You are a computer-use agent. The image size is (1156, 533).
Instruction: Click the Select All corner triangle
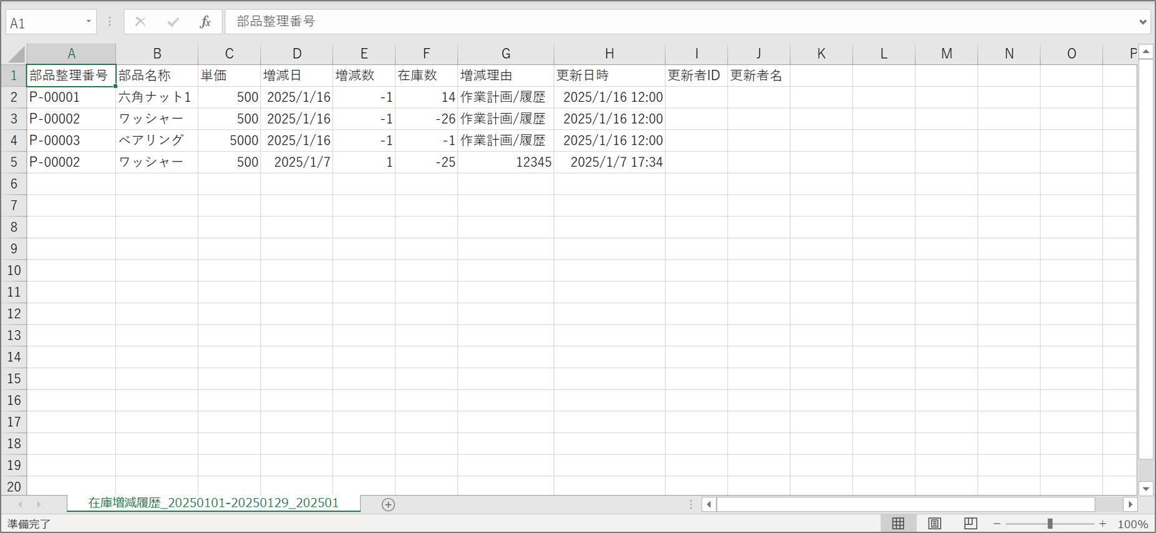tap(16, 54)
